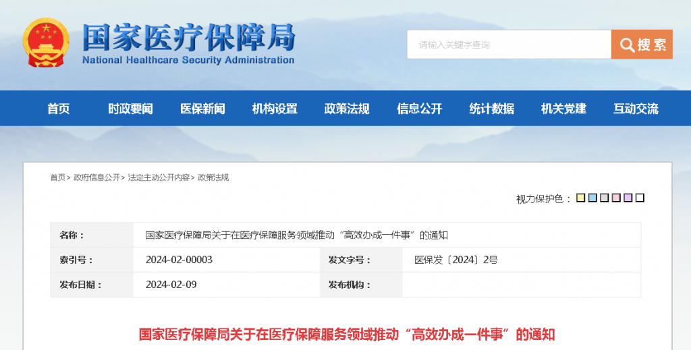Select the purple eye-protection color swatch
691x350 pixels.
click(x=628, y=198)
